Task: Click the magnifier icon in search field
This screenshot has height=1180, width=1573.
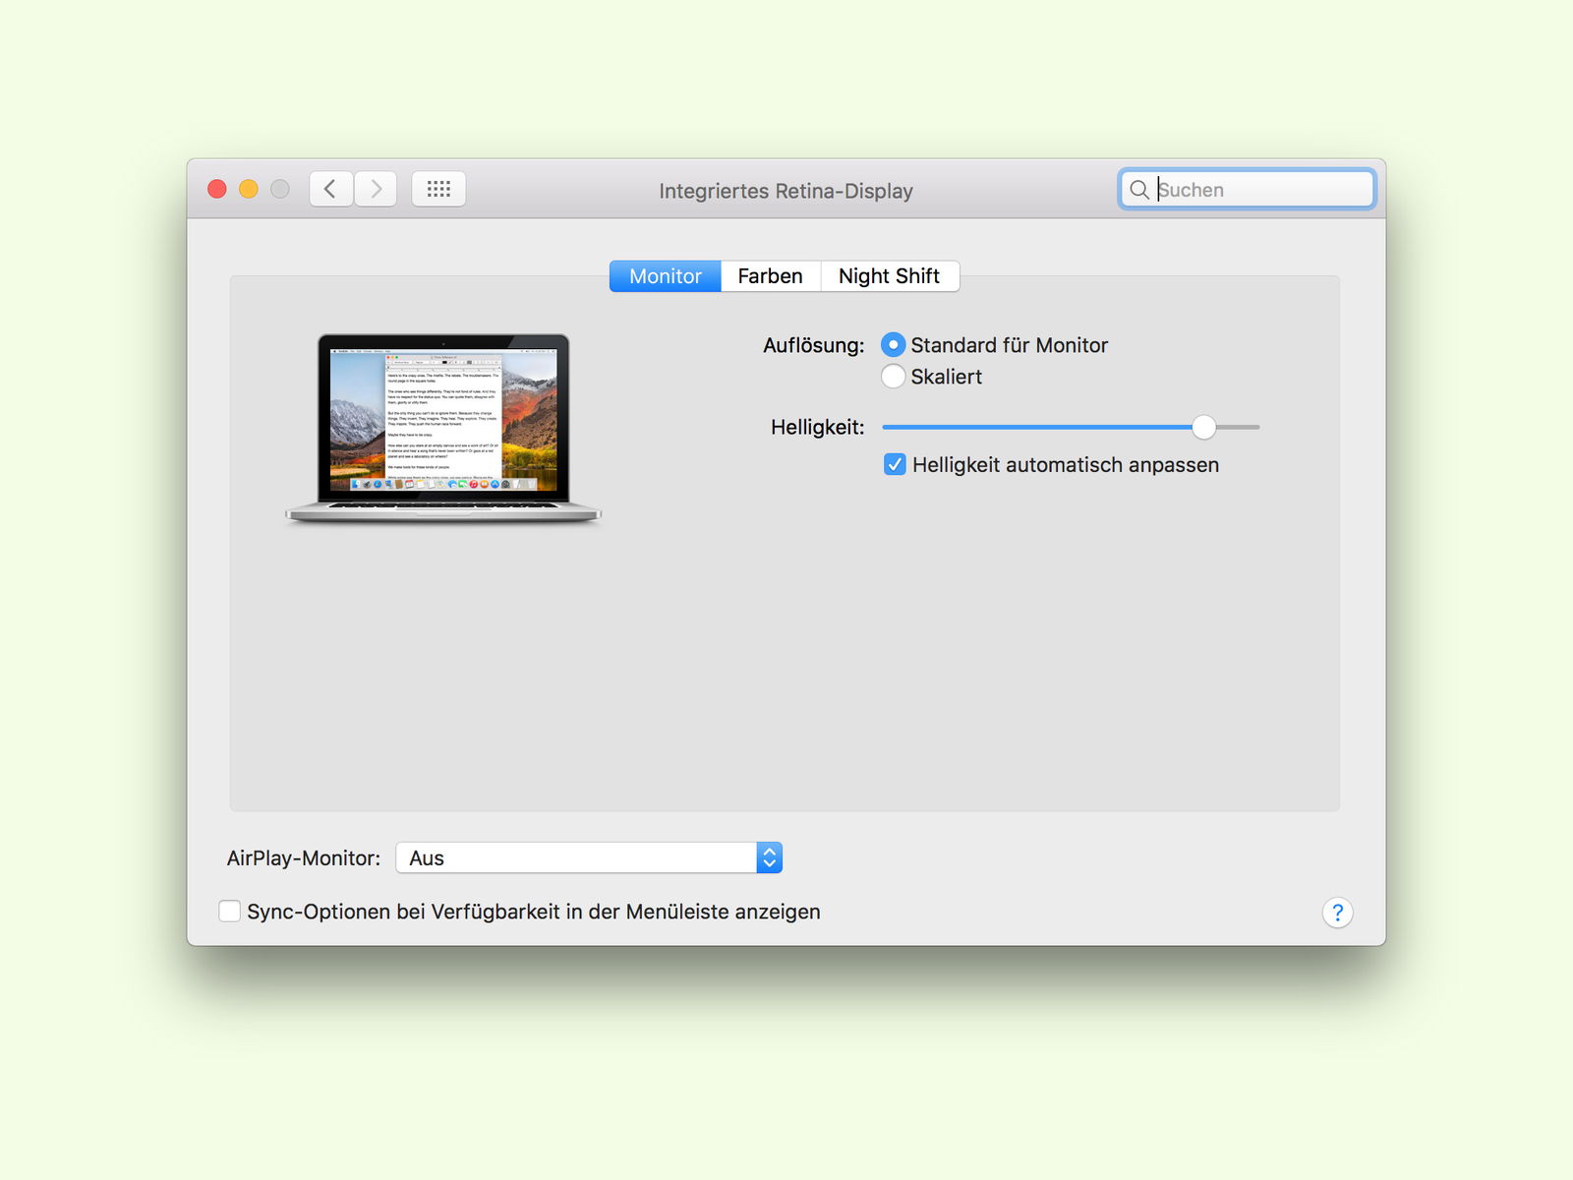Action: click(1138, 190)
